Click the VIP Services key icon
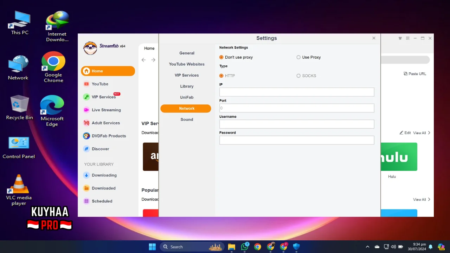The width and height of the screenshot is (450, 253). 86,97
